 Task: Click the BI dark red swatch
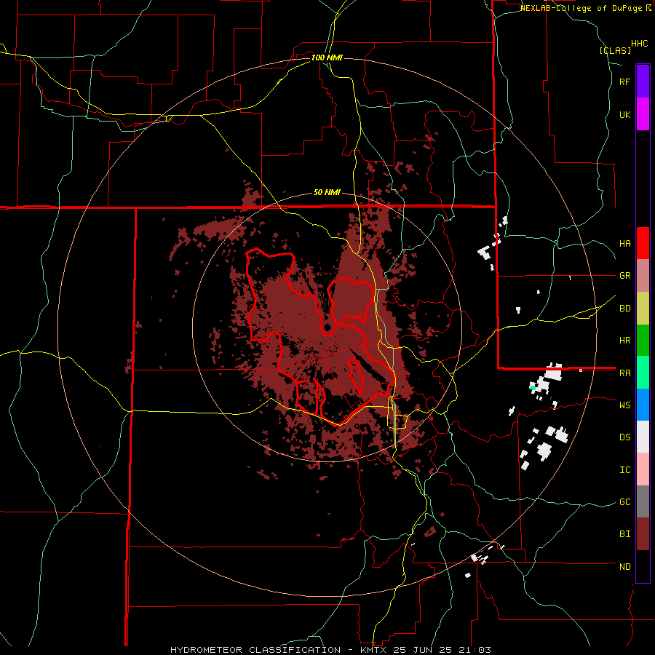(643, 534)
